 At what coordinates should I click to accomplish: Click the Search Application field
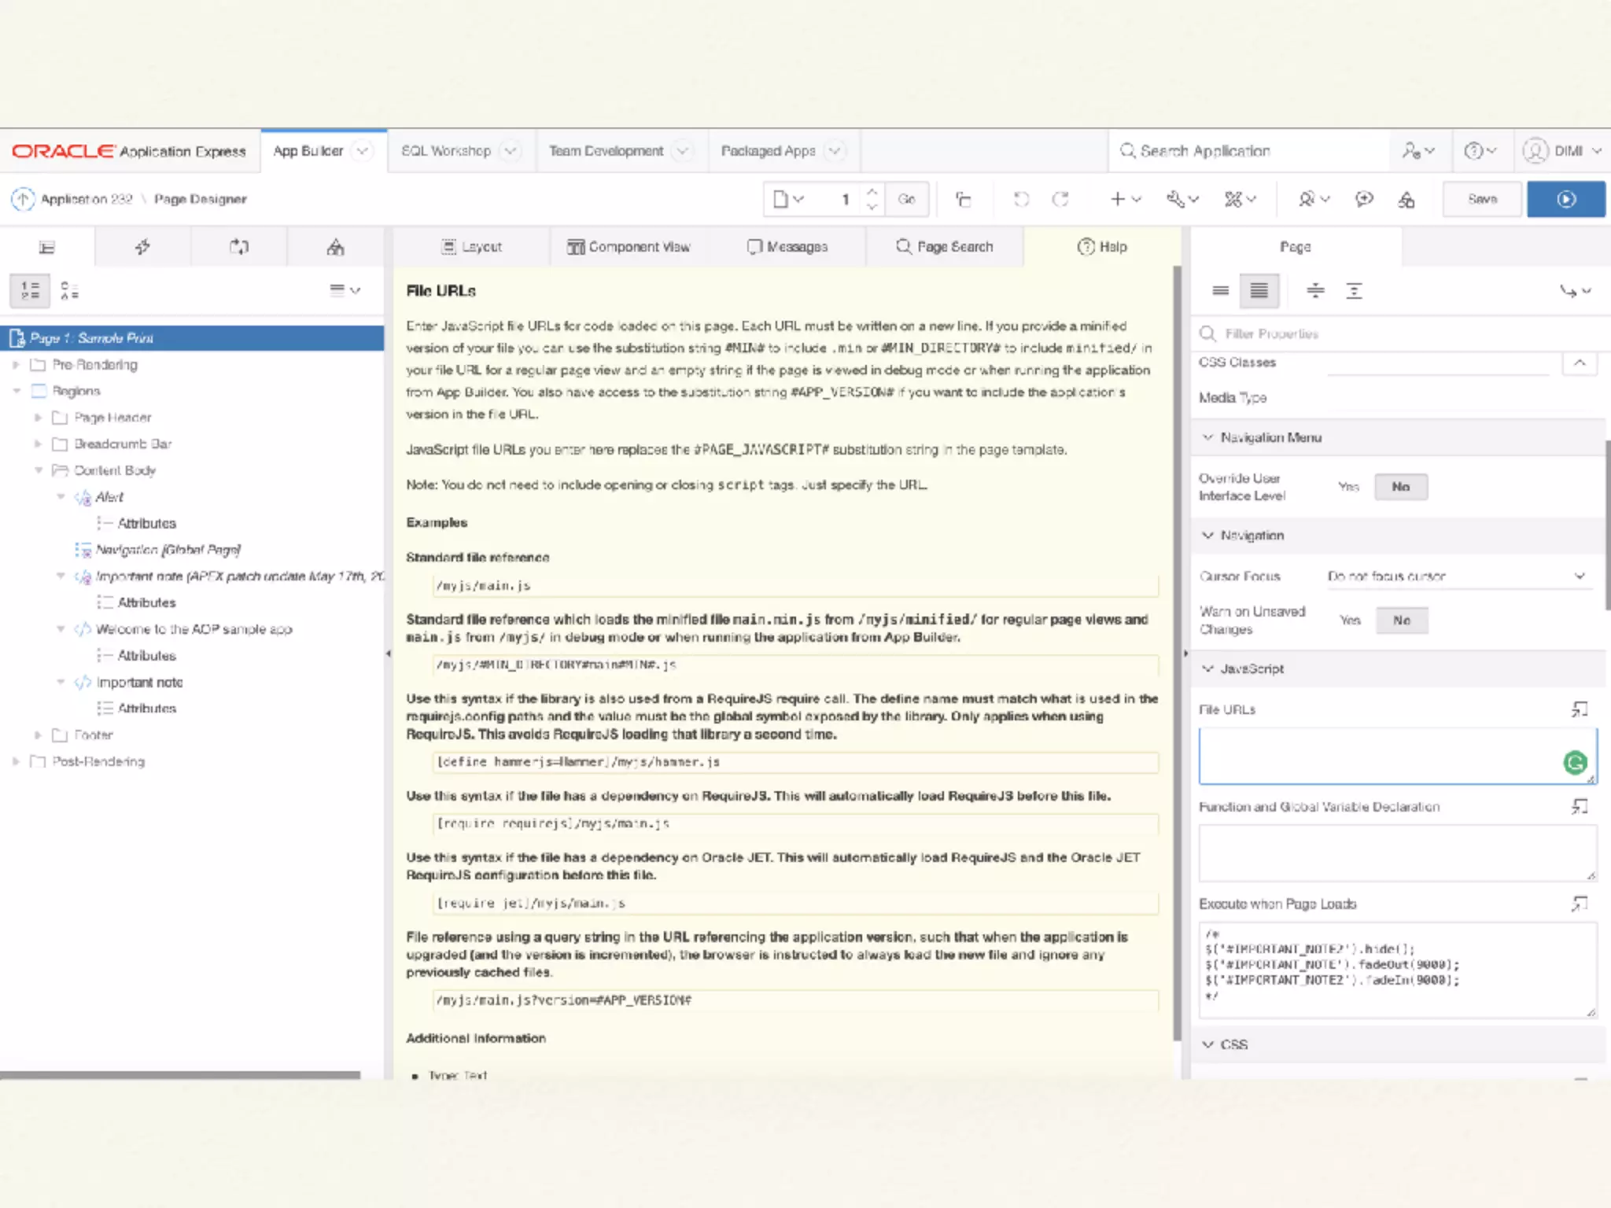[x=1249, y=151]
